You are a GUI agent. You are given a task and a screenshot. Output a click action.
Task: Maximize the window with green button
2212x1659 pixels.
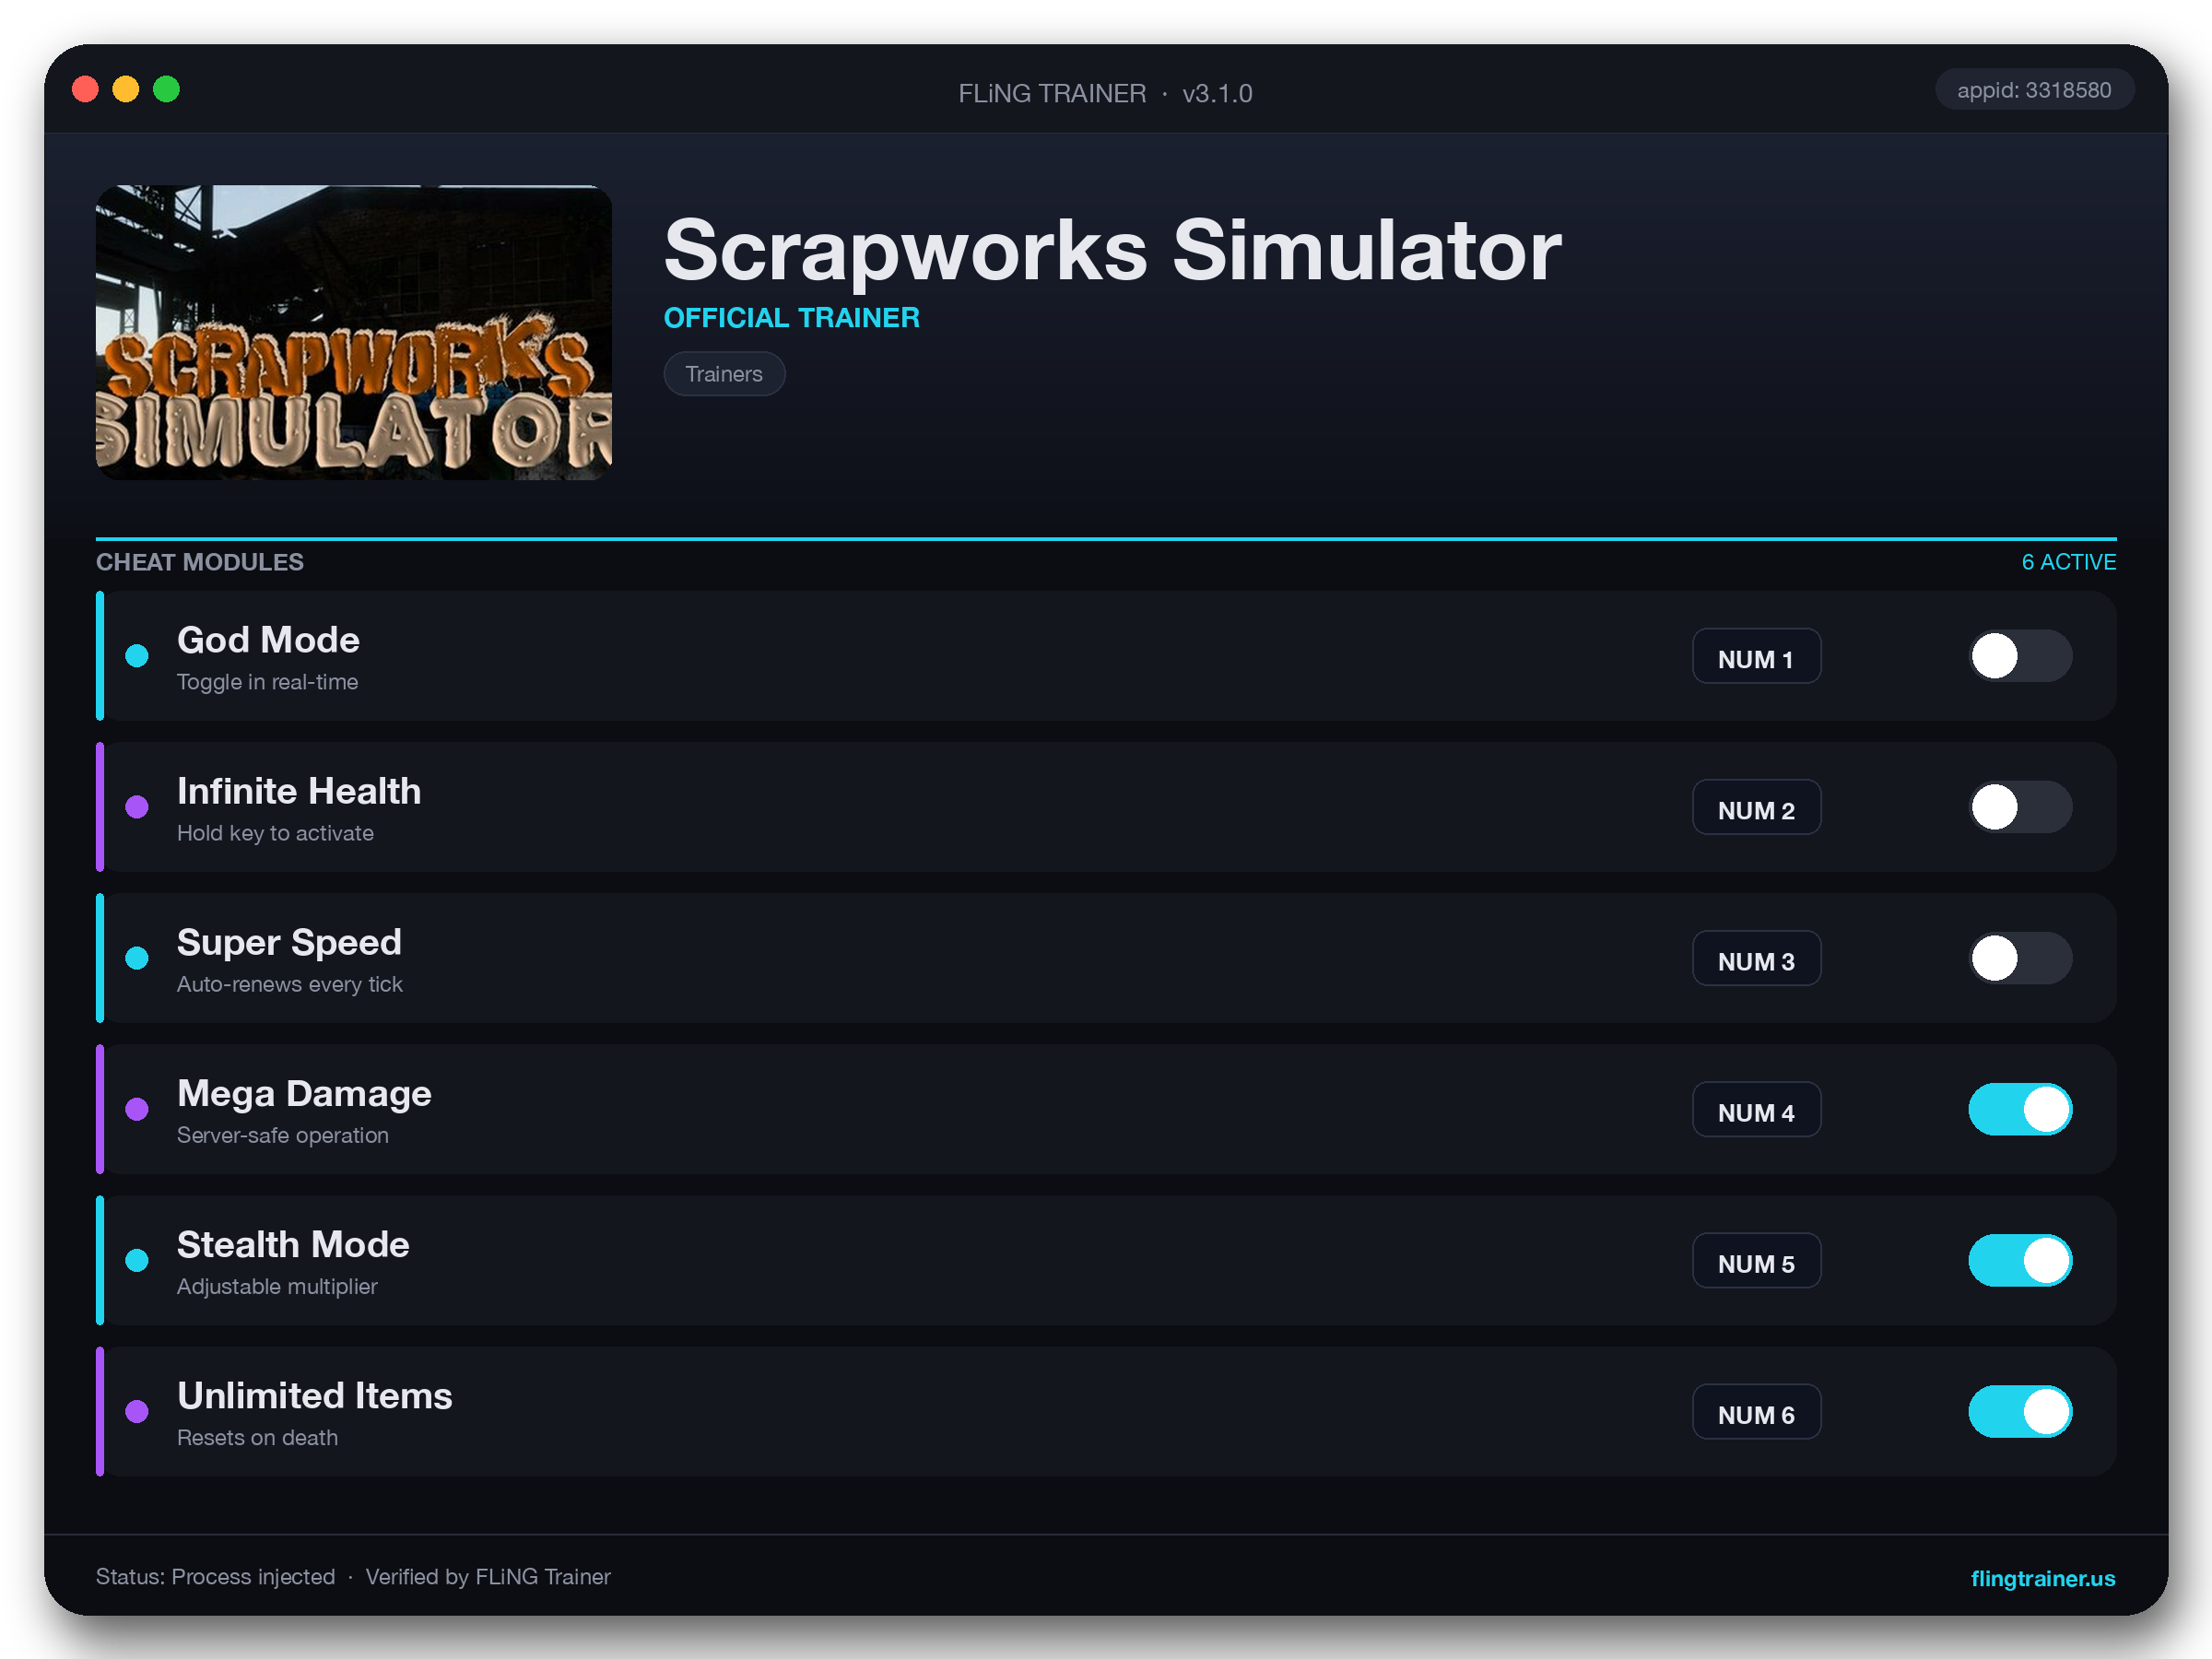(166, 89)
